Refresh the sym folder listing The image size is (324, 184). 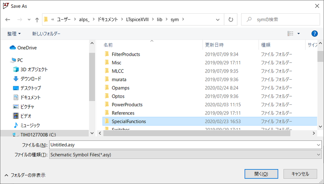click(231, 19)
